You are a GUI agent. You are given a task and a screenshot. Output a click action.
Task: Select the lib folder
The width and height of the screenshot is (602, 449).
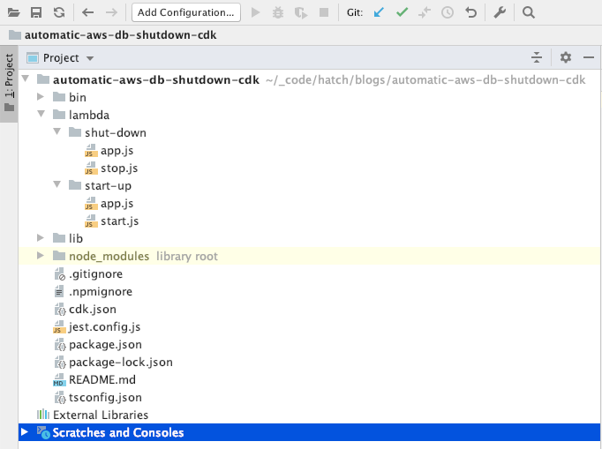pyautogui.click(x=309, y=239)
